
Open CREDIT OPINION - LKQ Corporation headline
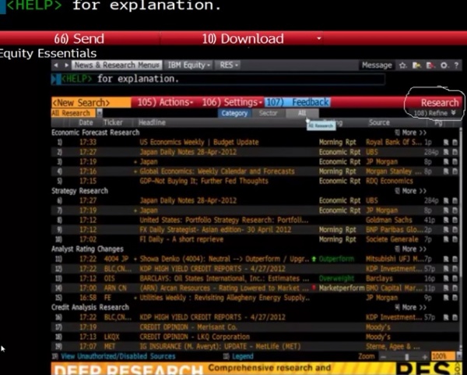point(195,337)
